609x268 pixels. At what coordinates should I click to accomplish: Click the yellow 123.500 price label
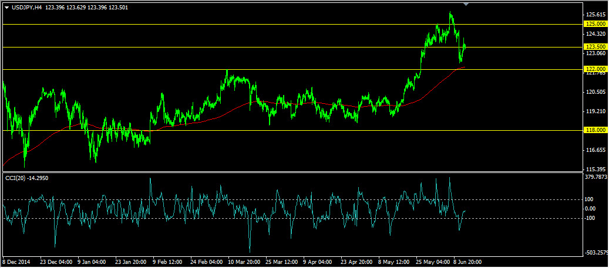(596, 46)
